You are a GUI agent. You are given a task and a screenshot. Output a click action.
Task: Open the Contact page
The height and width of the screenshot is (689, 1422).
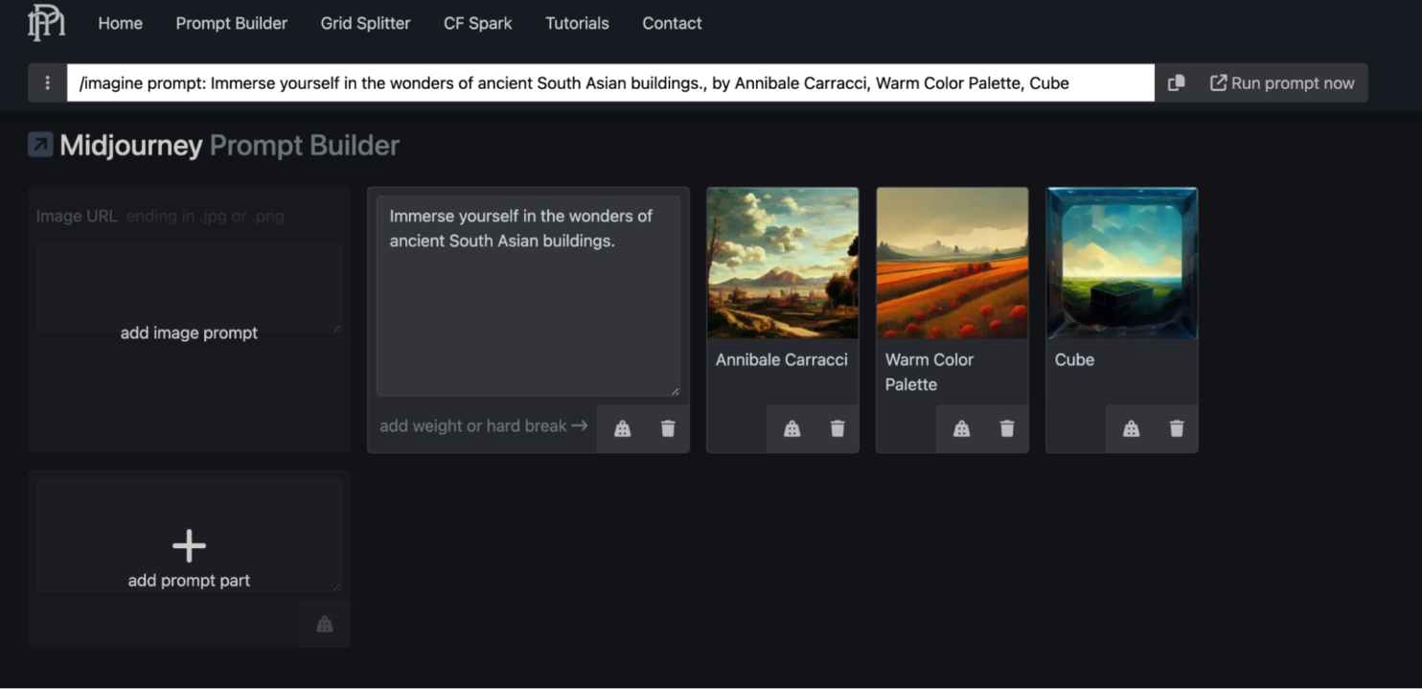672,23
